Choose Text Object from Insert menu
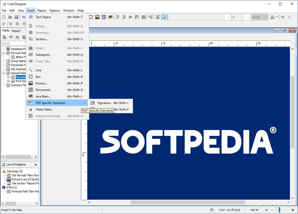Screen dimensions: 298x214 [x=58, y=17]
